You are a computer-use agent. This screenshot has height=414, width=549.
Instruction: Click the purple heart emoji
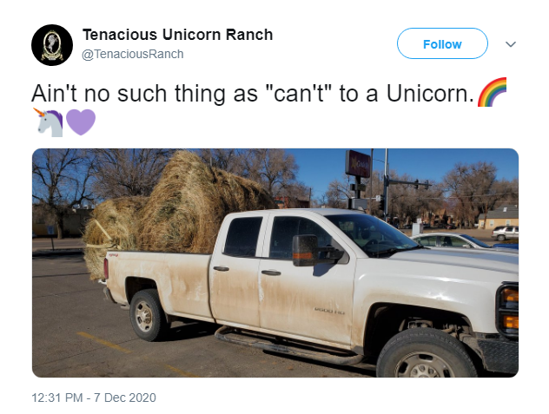[81, 122]
